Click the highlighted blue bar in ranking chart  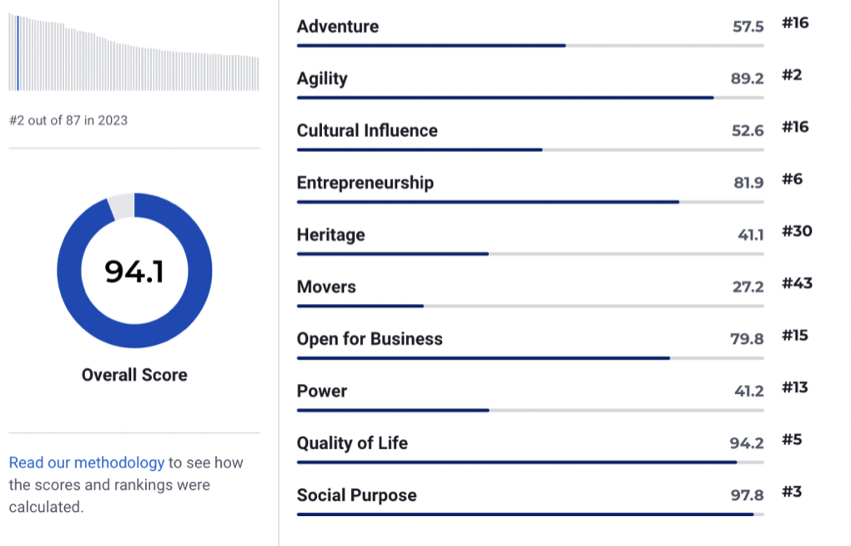(18, 53)
